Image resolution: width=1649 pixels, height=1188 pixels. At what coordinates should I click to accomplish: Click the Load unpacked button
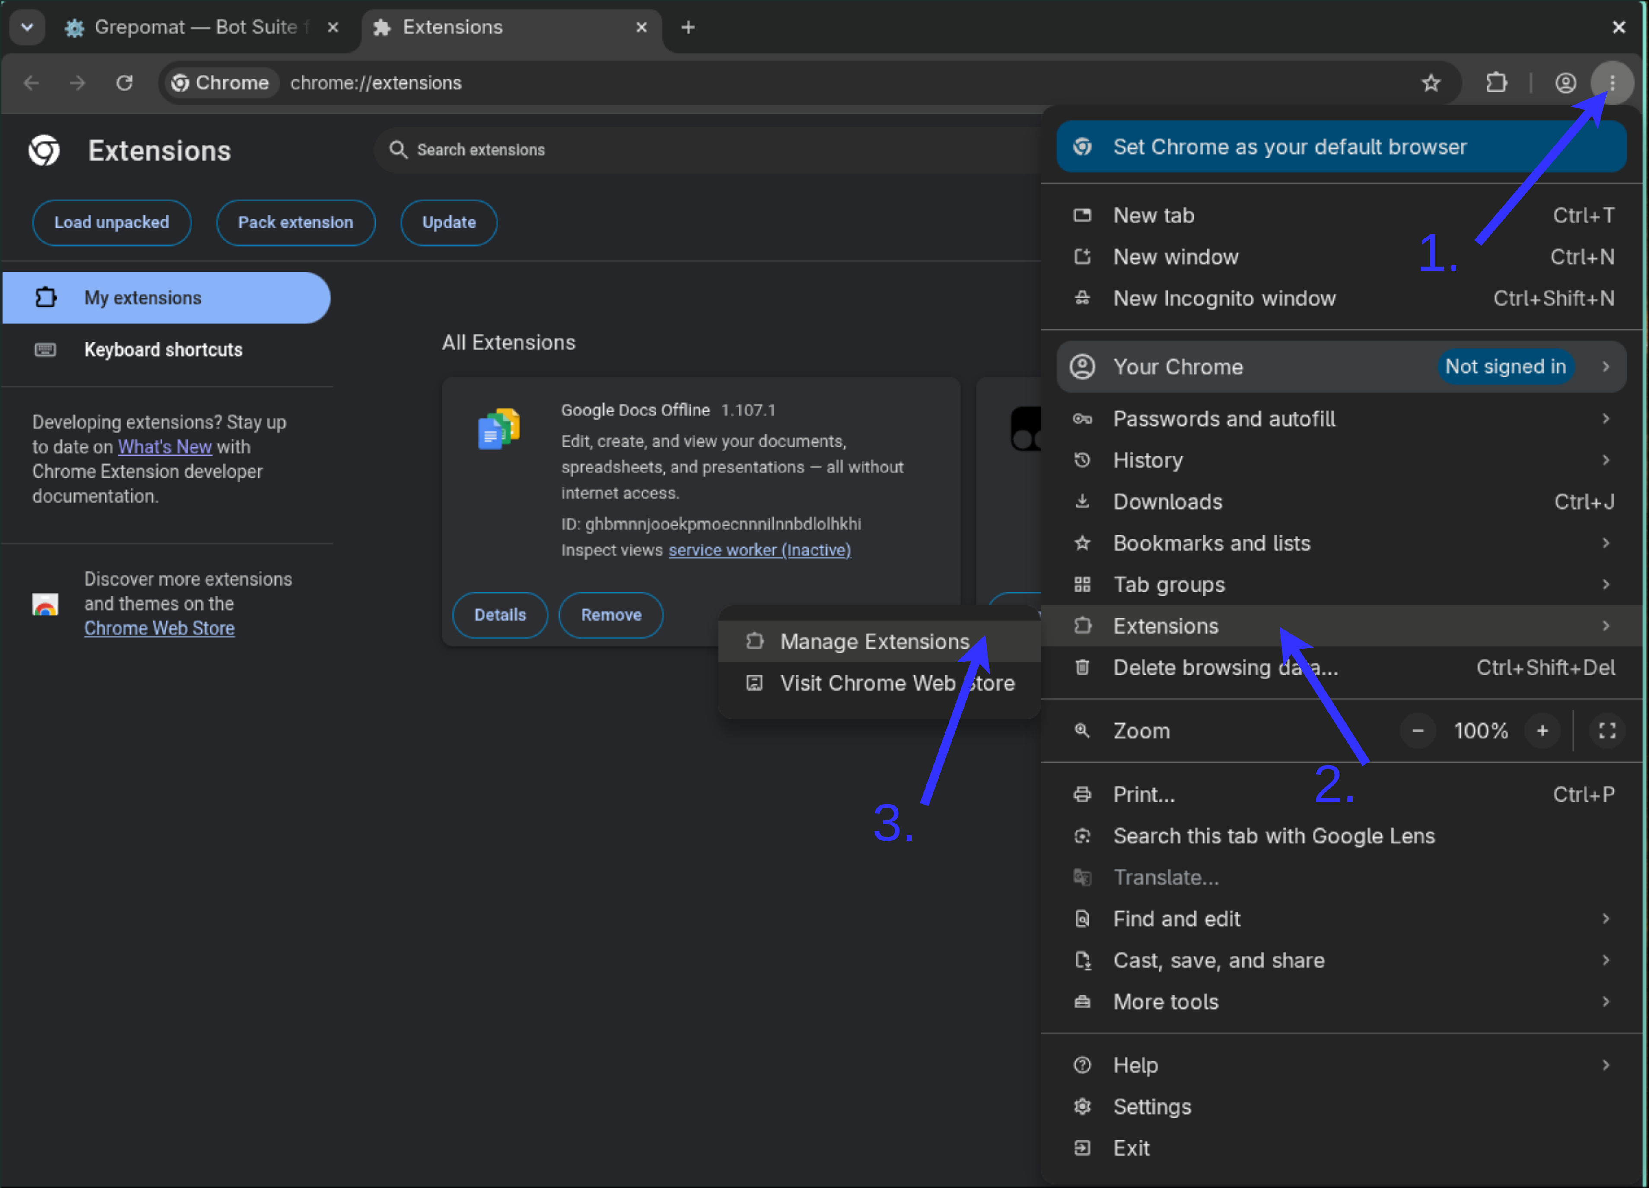point(111,222)
